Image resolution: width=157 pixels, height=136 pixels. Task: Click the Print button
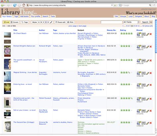click(70, 22)
